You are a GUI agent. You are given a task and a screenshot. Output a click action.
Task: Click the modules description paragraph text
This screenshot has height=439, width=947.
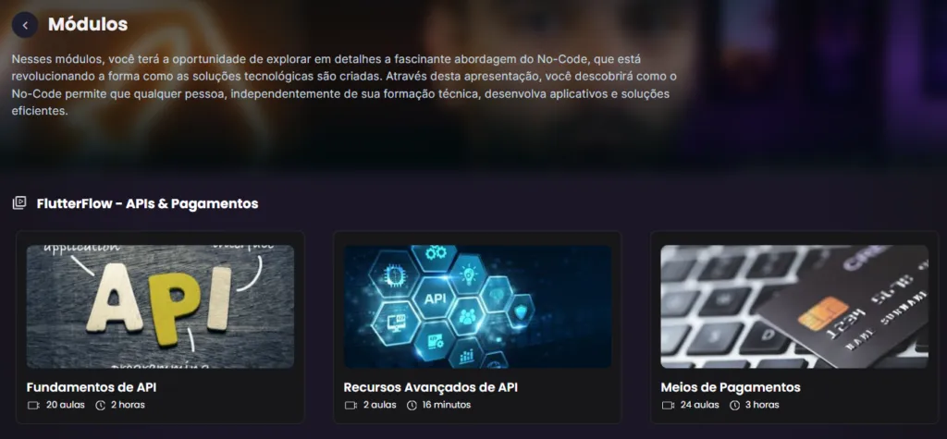click(x=344, y=85)
